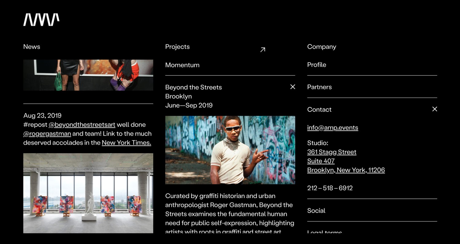Click the diagonal arrow icon beside Projects
Screen dimensions: 460x244
click(263, 50)
